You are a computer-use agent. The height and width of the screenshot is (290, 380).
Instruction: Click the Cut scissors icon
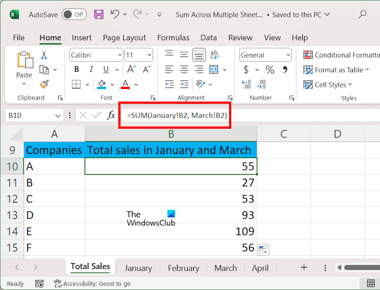click(44, 55)
